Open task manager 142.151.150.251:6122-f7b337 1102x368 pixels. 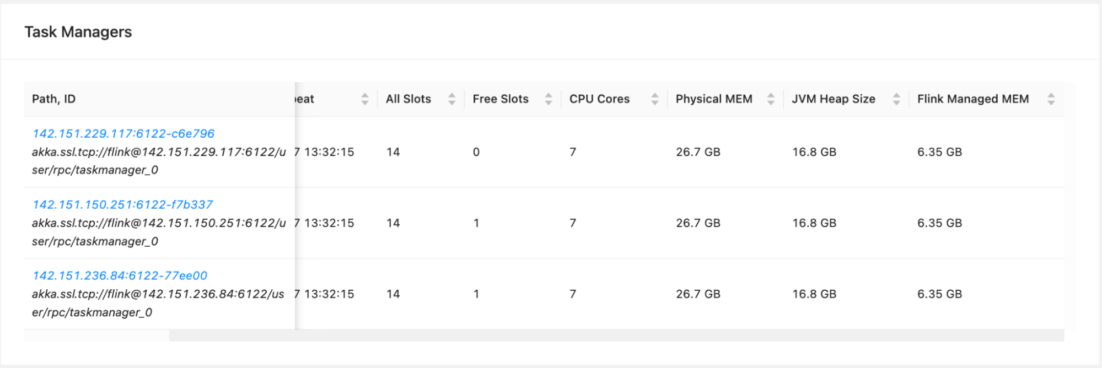(122, 204)
